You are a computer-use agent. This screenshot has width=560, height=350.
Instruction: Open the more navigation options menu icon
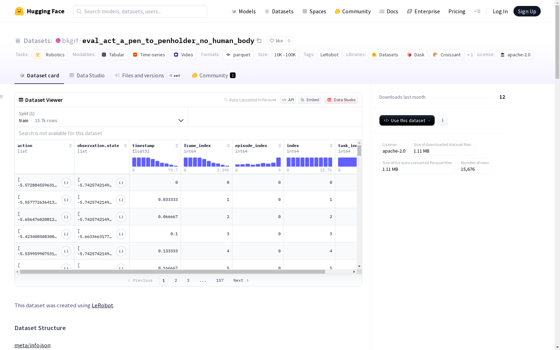477,11
